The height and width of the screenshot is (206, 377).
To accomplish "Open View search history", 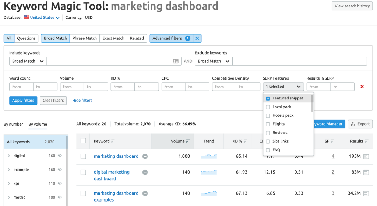I will point(352,6).
